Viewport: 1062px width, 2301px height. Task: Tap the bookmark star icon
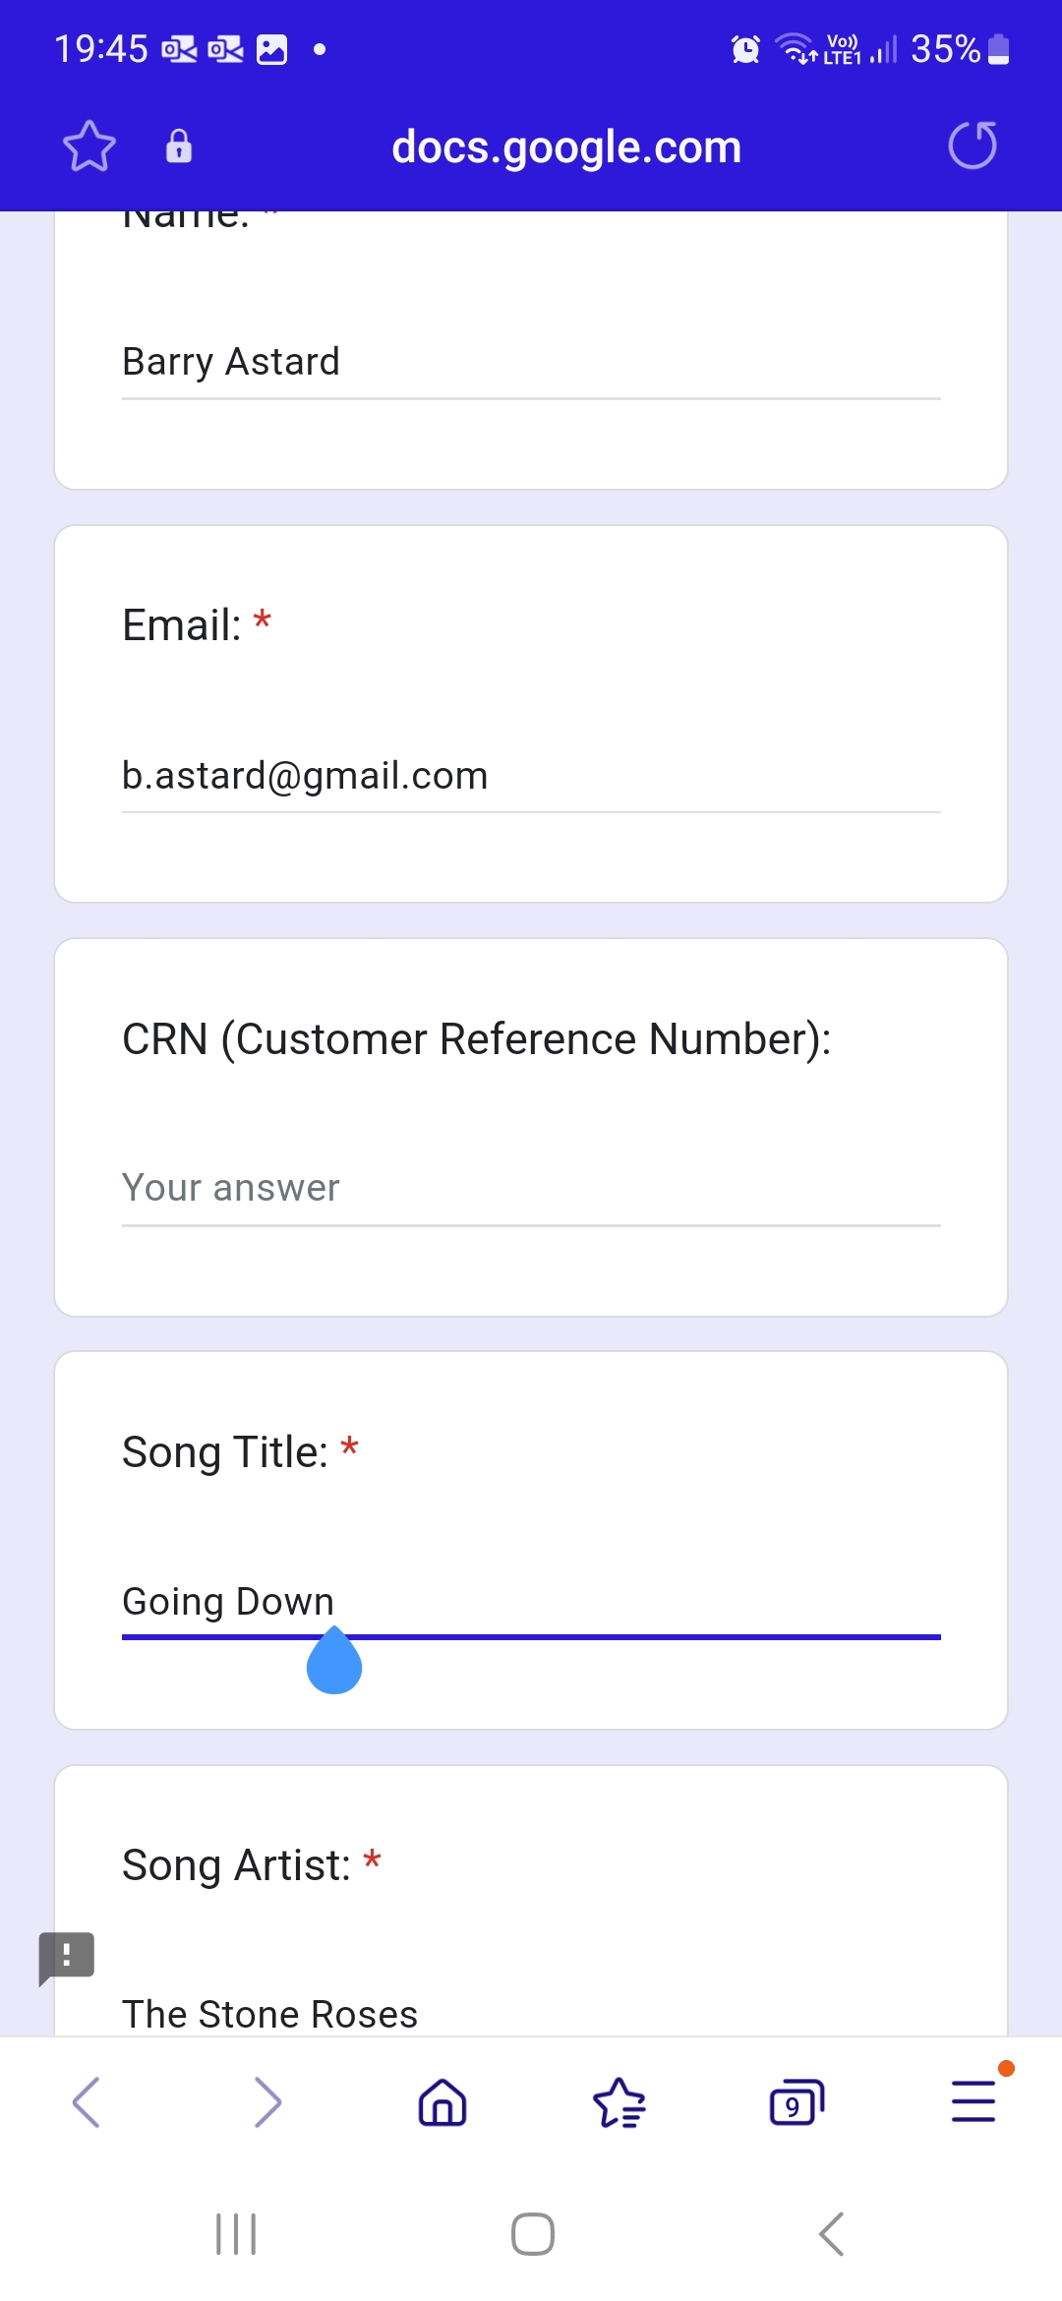tap(89, 147)
